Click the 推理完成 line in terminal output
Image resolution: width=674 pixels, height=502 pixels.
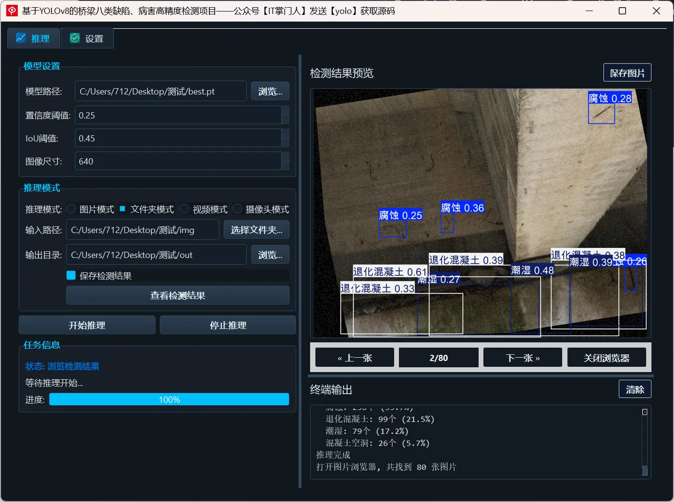click(x=333, y=455)
